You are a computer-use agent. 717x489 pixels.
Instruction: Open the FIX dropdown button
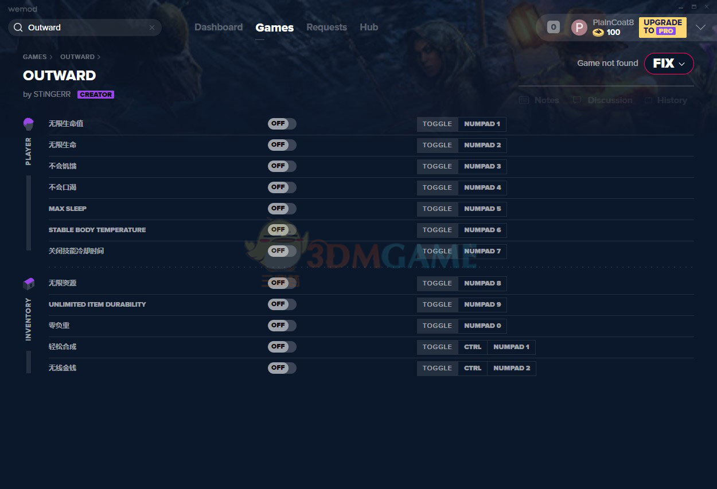(x=669, y=64)
